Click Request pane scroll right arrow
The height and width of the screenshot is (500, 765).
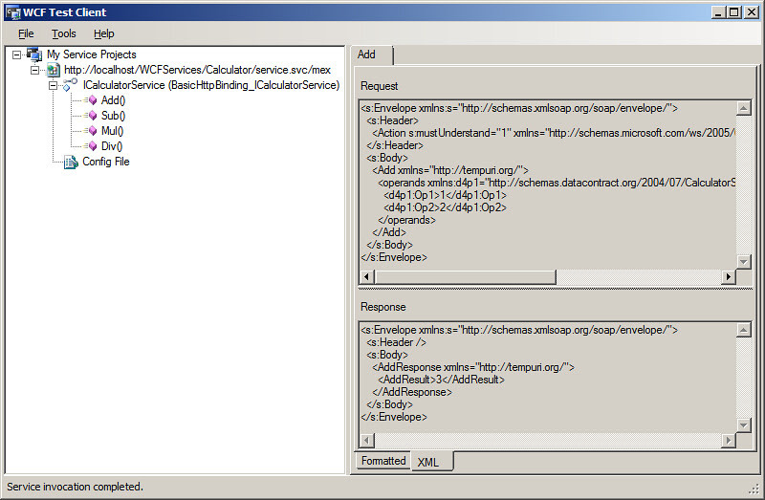[x=728, y=277]
